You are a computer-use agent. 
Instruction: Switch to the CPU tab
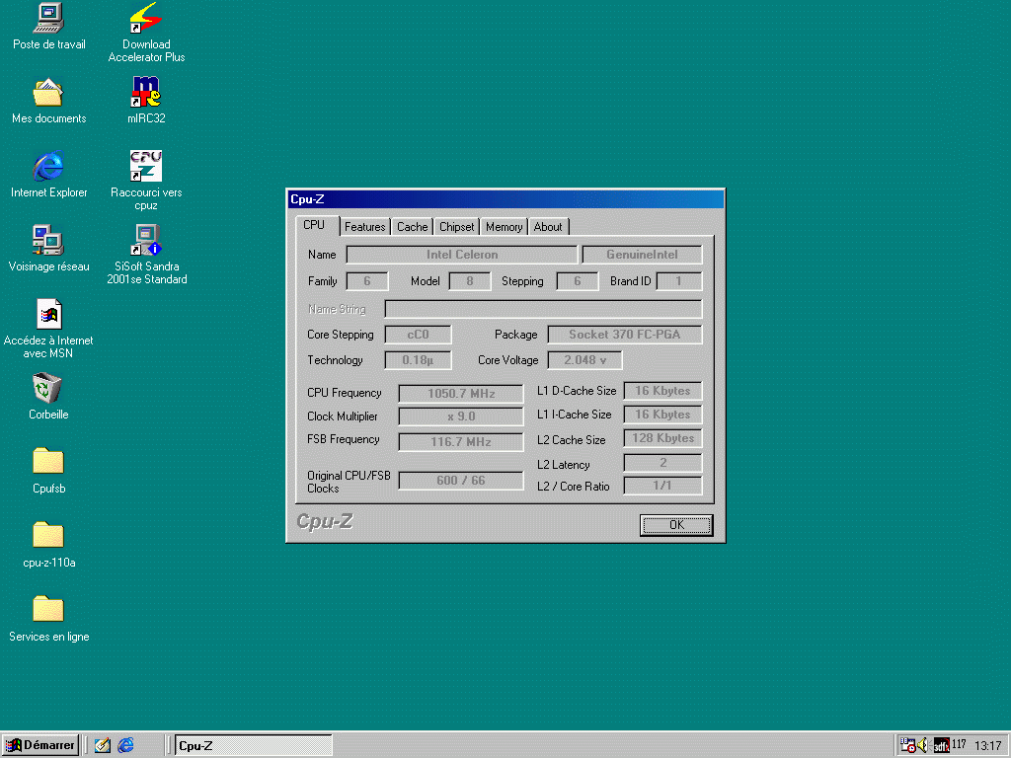coord(314,225)
